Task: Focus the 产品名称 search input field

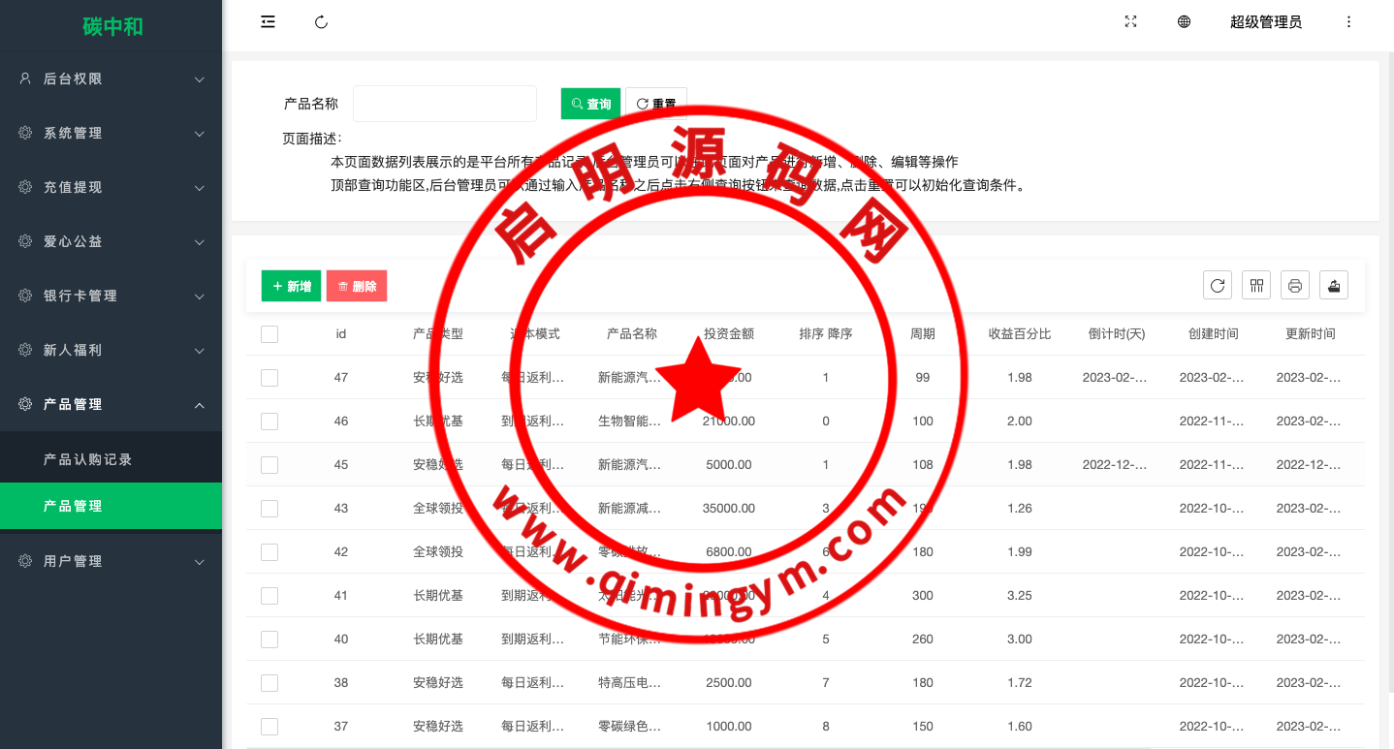Action: tap(444, 104)
